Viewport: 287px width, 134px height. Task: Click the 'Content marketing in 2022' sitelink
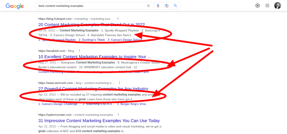coord(56,72)
